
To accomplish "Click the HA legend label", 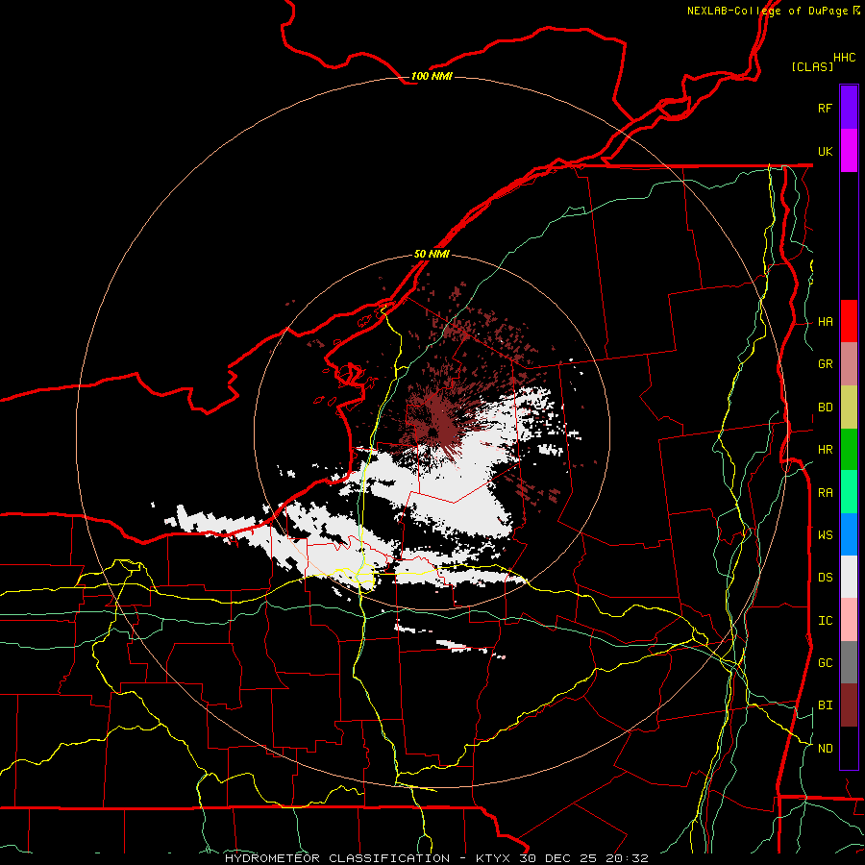I will pyautogui.click(x=825, y=321).
